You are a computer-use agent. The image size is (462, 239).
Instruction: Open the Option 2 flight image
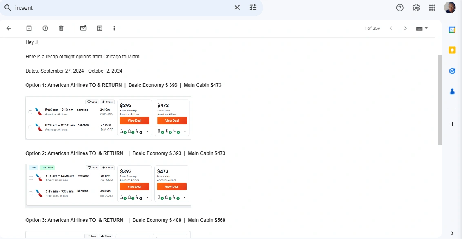[x=109, y=186]
